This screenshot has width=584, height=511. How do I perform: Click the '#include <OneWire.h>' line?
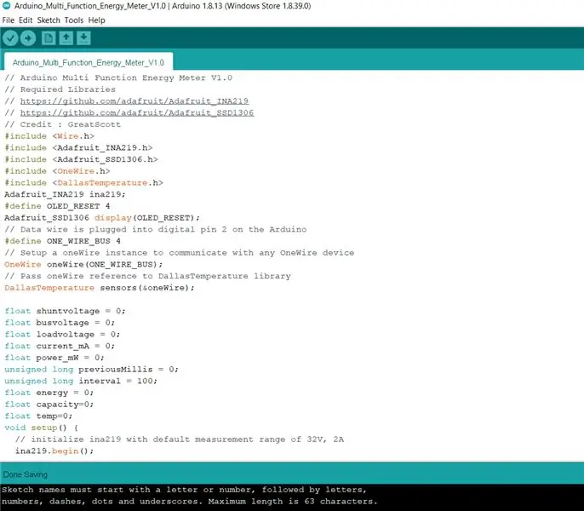coord(57,171)
